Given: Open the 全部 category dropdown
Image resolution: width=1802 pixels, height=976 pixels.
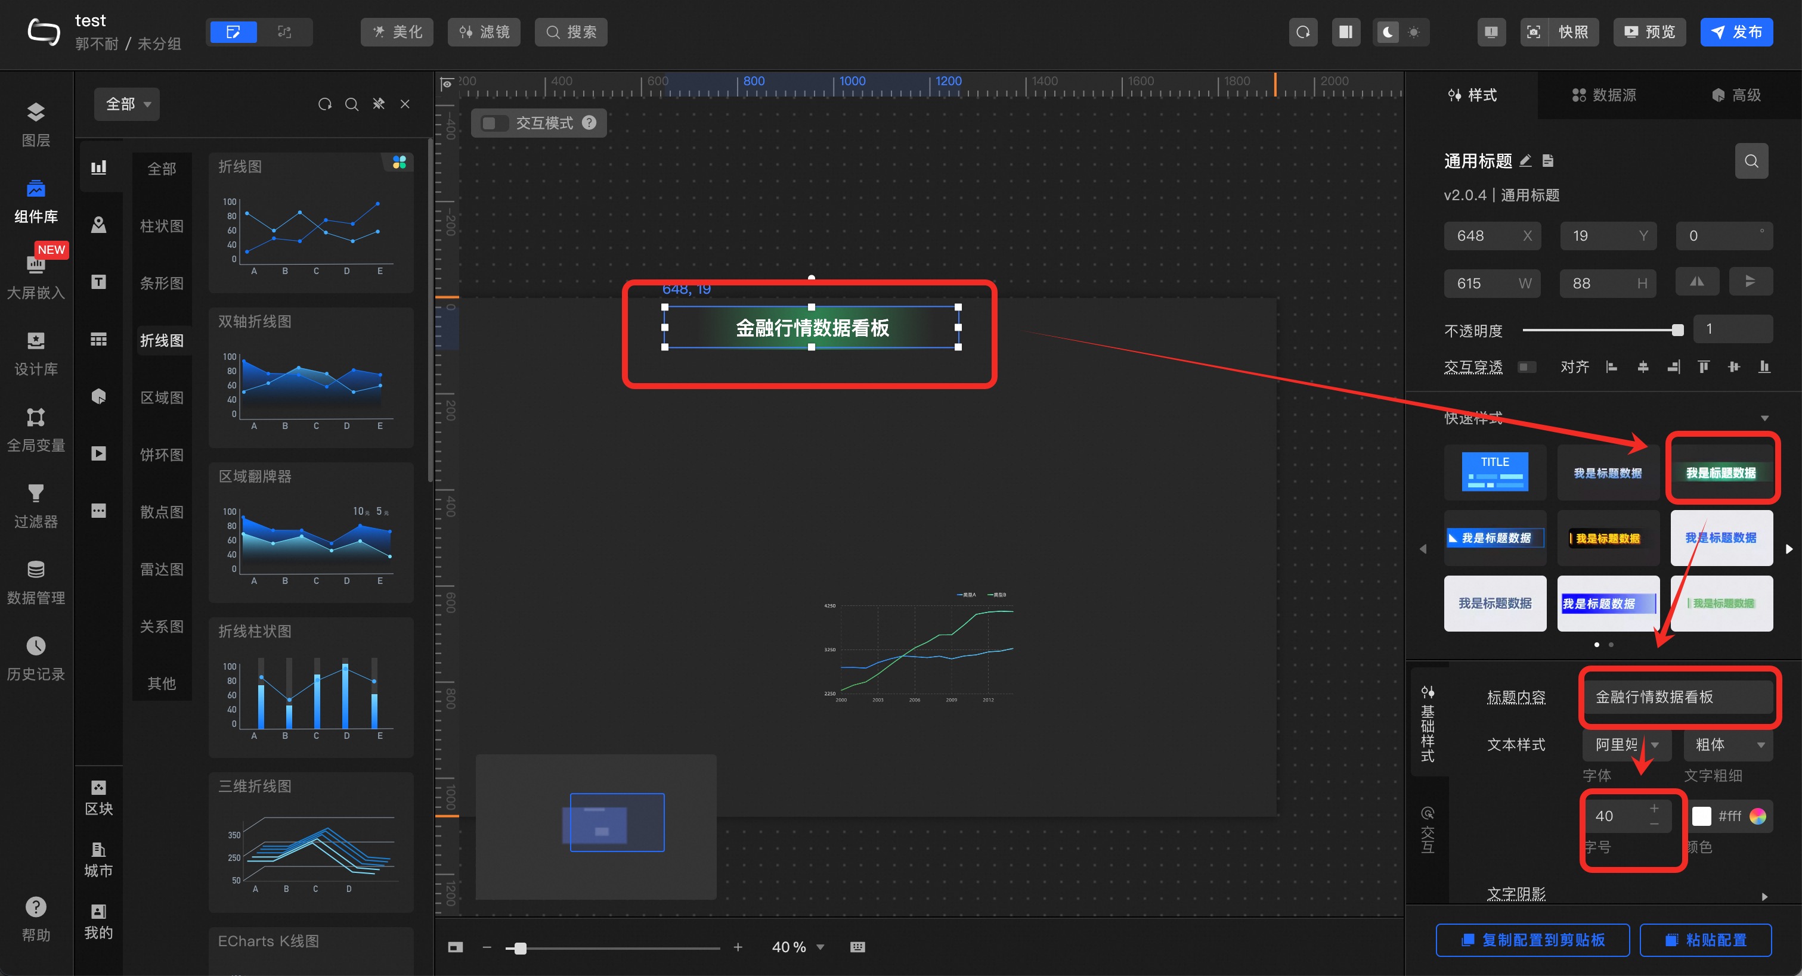Looking at the screenshot, I should (128, 104).
